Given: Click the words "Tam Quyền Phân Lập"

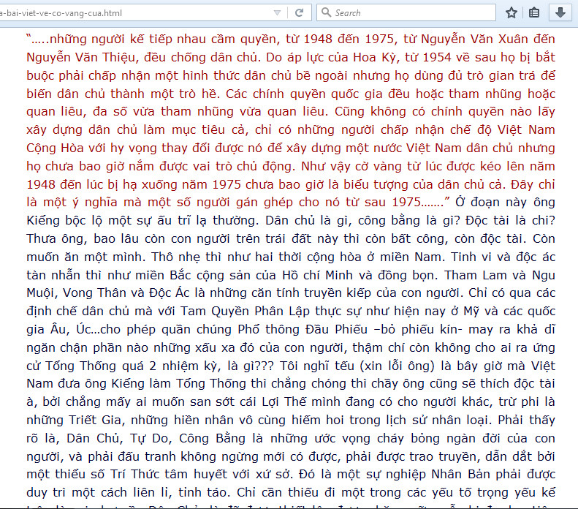Looking at the screenshot, I should tap(244, 312).
